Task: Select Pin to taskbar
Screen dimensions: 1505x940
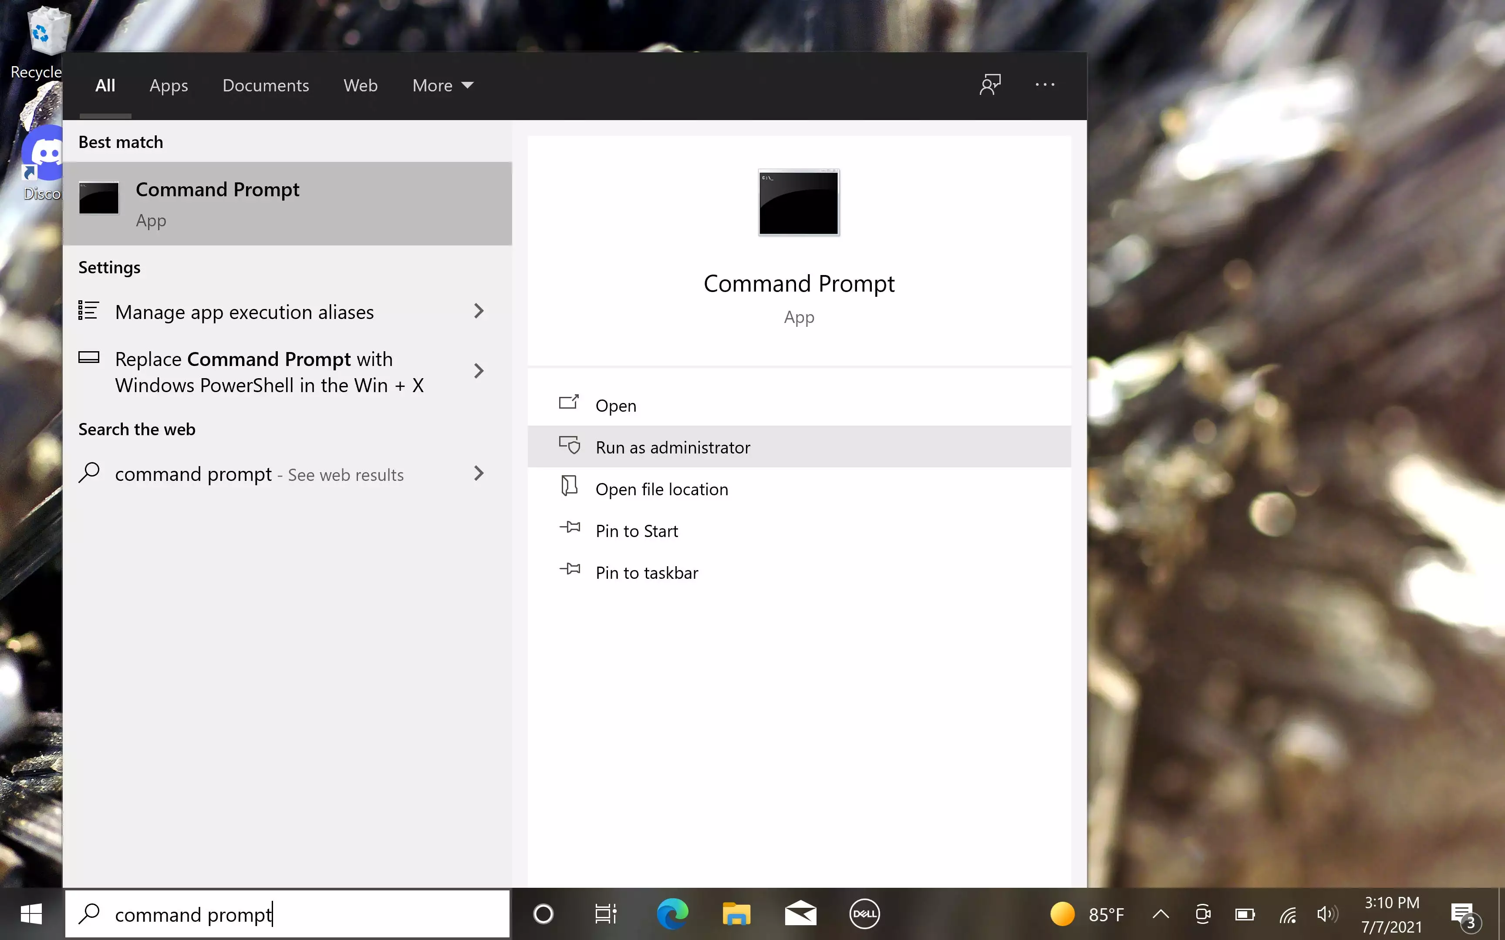Action: (x=799, y=572)
